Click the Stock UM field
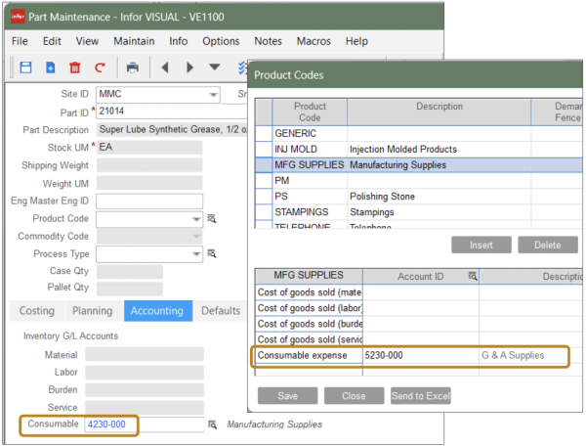 tap(149, 147)
